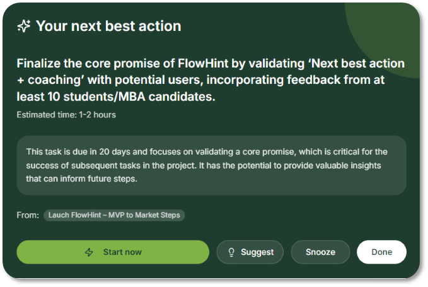Click the sparkle icon beside the heading
This screenshot has width=428, height=287.
click(x=24, y=26)
